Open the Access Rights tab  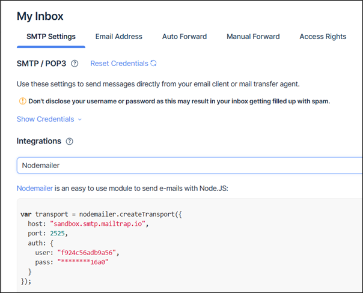323,37
